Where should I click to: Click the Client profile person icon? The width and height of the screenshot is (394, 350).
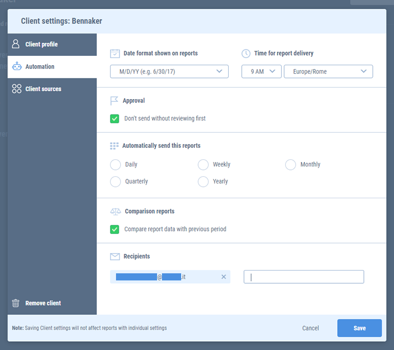click(15, 44)
